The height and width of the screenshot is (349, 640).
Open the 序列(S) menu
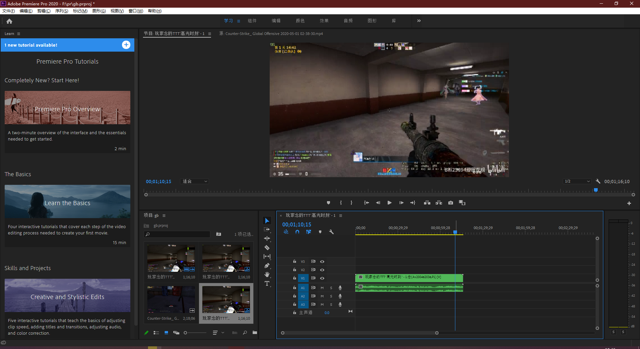click(x=62, y=11)
